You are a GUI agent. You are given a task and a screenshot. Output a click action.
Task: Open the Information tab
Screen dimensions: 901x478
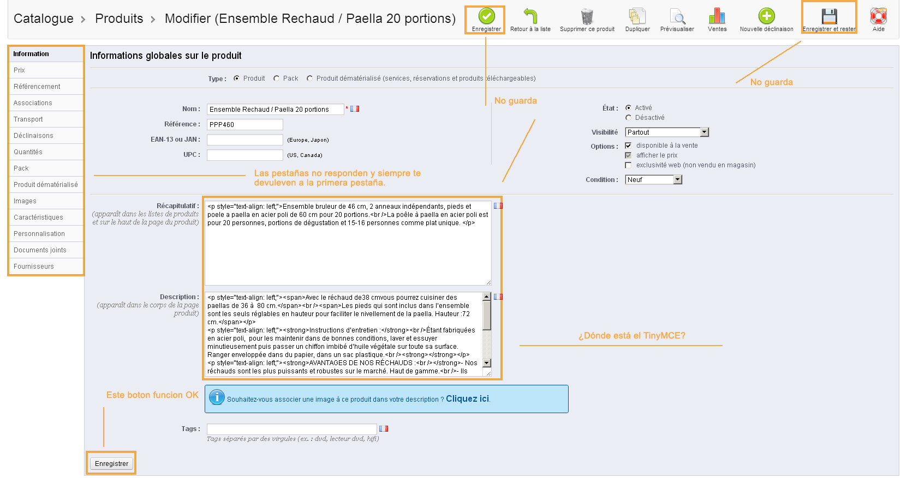pyautogui.click(x=46, y=54)
